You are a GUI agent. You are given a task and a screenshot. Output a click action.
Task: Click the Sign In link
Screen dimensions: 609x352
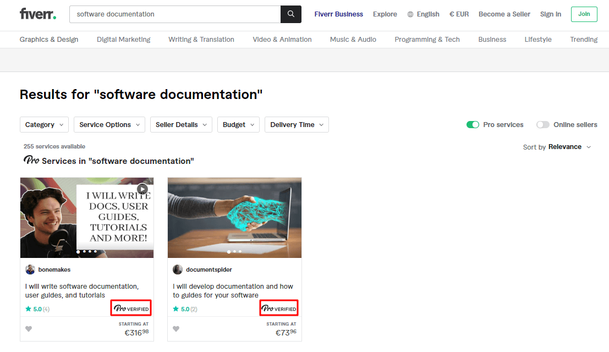click(x=551, y=14)
